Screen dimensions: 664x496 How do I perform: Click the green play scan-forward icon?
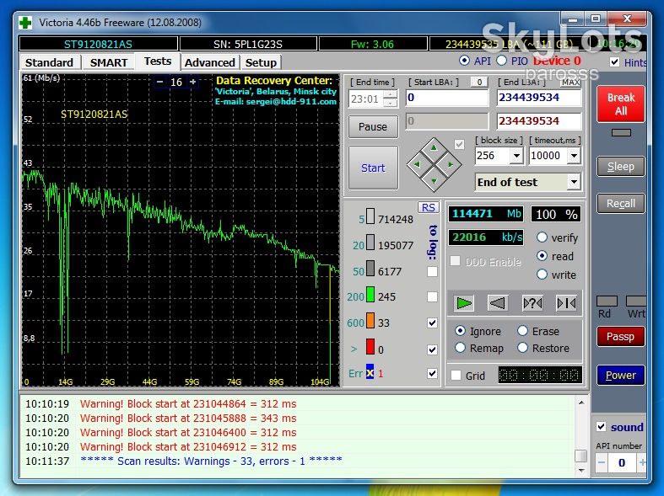464,303
